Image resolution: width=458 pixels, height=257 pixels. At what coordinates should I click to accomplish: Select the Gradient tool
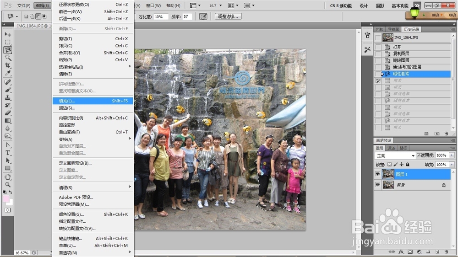pyautogui.click(x=8, y=120)
